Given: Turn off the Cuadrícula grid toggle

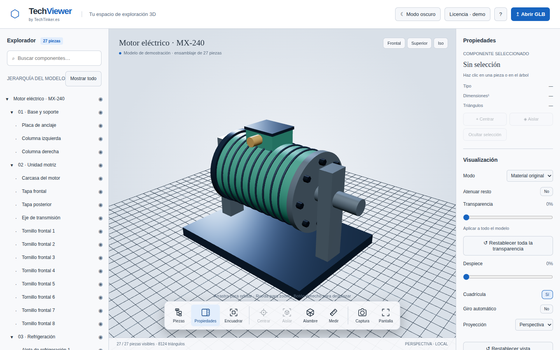Looking at the screenshot, I should coord(547,294).
